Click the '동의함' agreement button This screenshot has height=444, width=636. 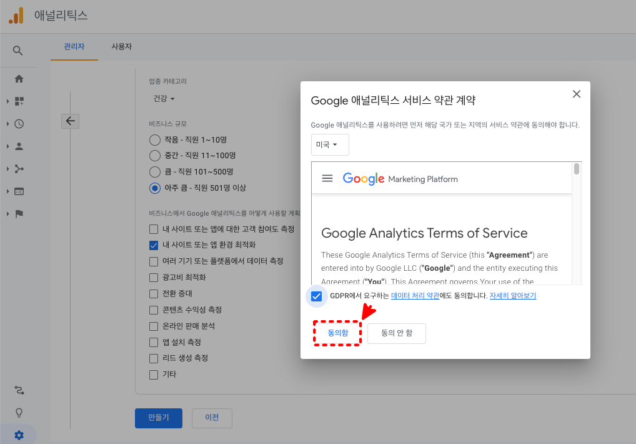337,333
